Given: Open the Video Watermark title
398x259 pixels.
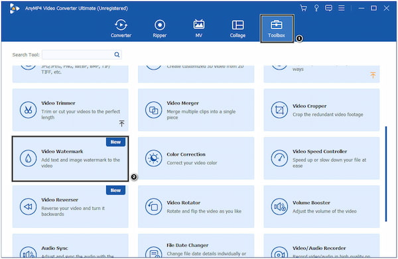Looking at the screenshot, I should tap(62, 152).
